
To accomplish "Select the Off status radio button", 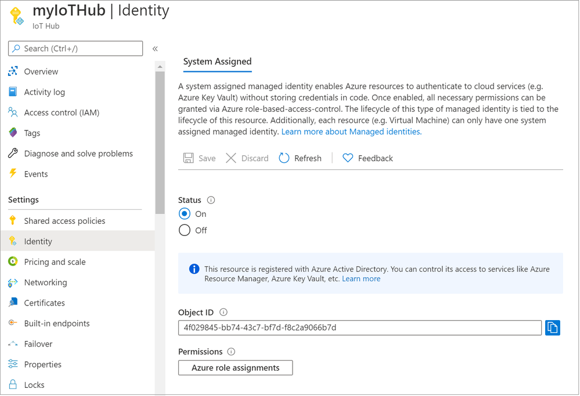I will (x=185, y=230).
